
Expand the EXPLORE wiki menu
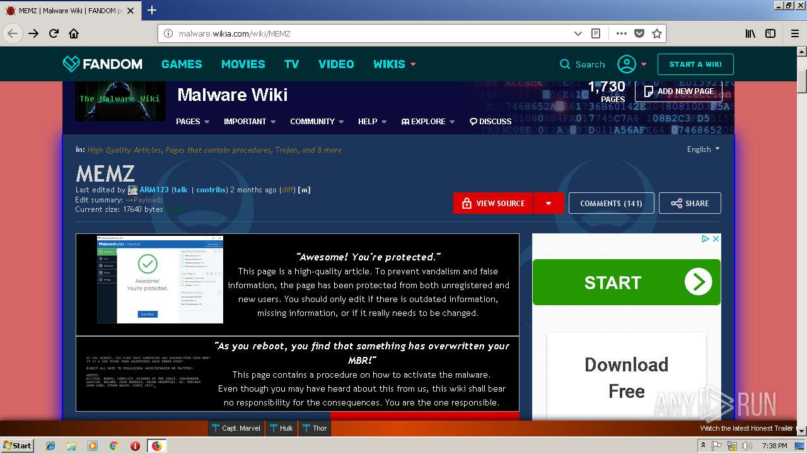(x=428, y=121)
